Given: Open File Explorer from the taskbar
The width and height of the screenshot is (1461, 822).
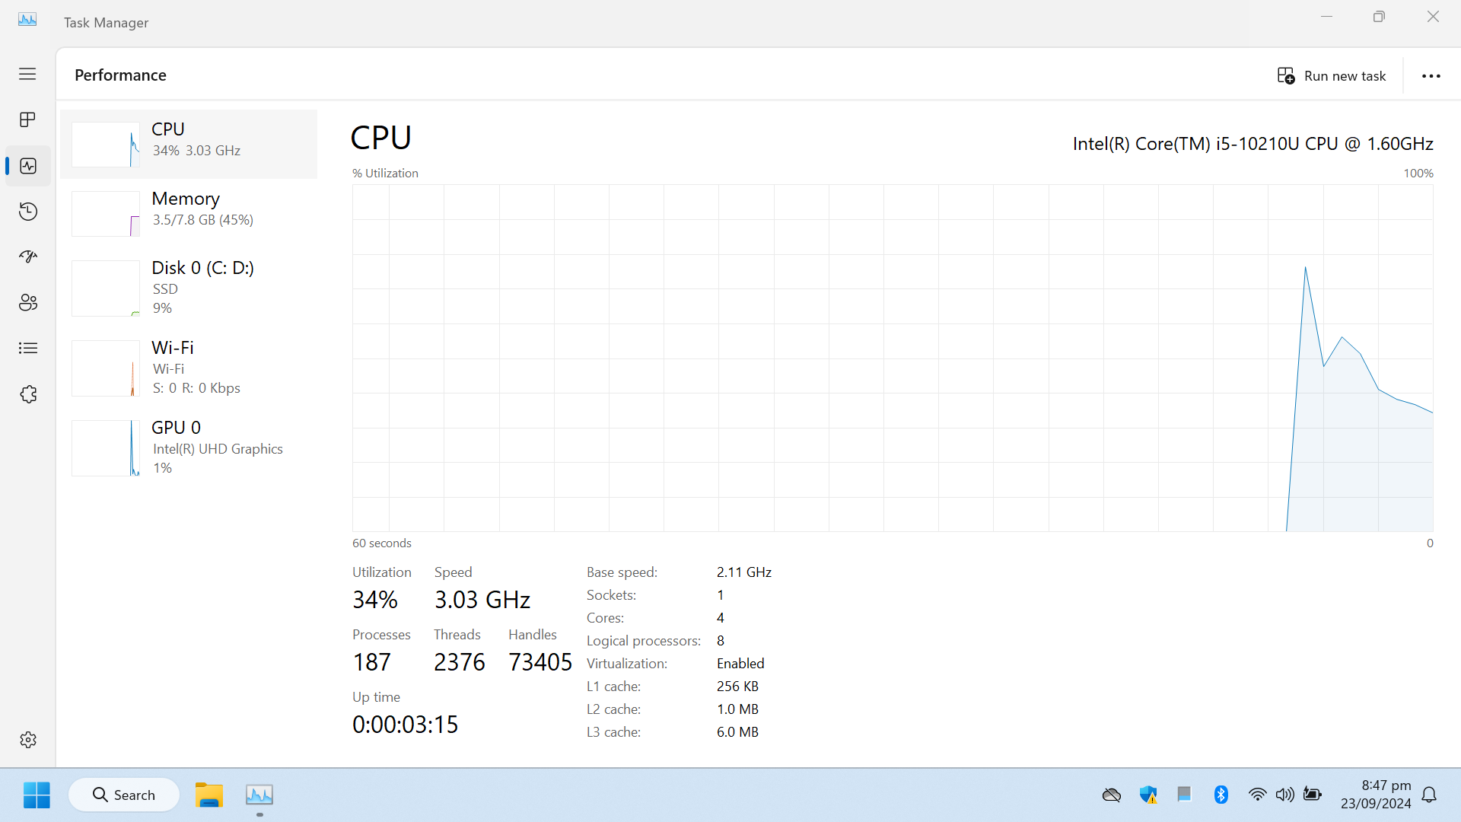Looking at the screenshot, I should 208,795.
